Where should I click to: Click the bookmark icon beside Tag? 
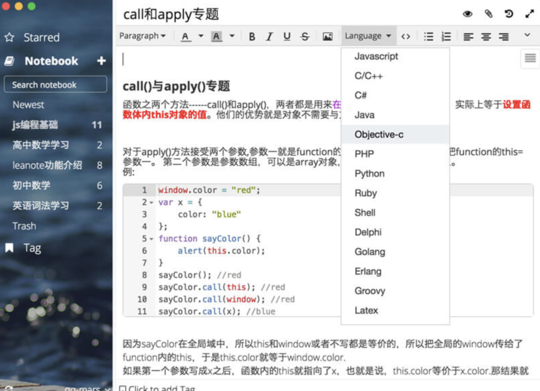click(9, 248)
